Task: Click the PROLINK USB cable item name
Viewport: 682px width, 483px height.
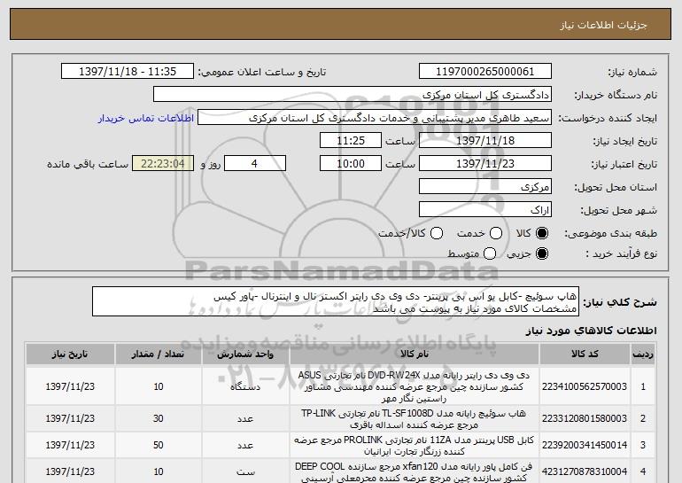Action: click(x=415, y=445)
